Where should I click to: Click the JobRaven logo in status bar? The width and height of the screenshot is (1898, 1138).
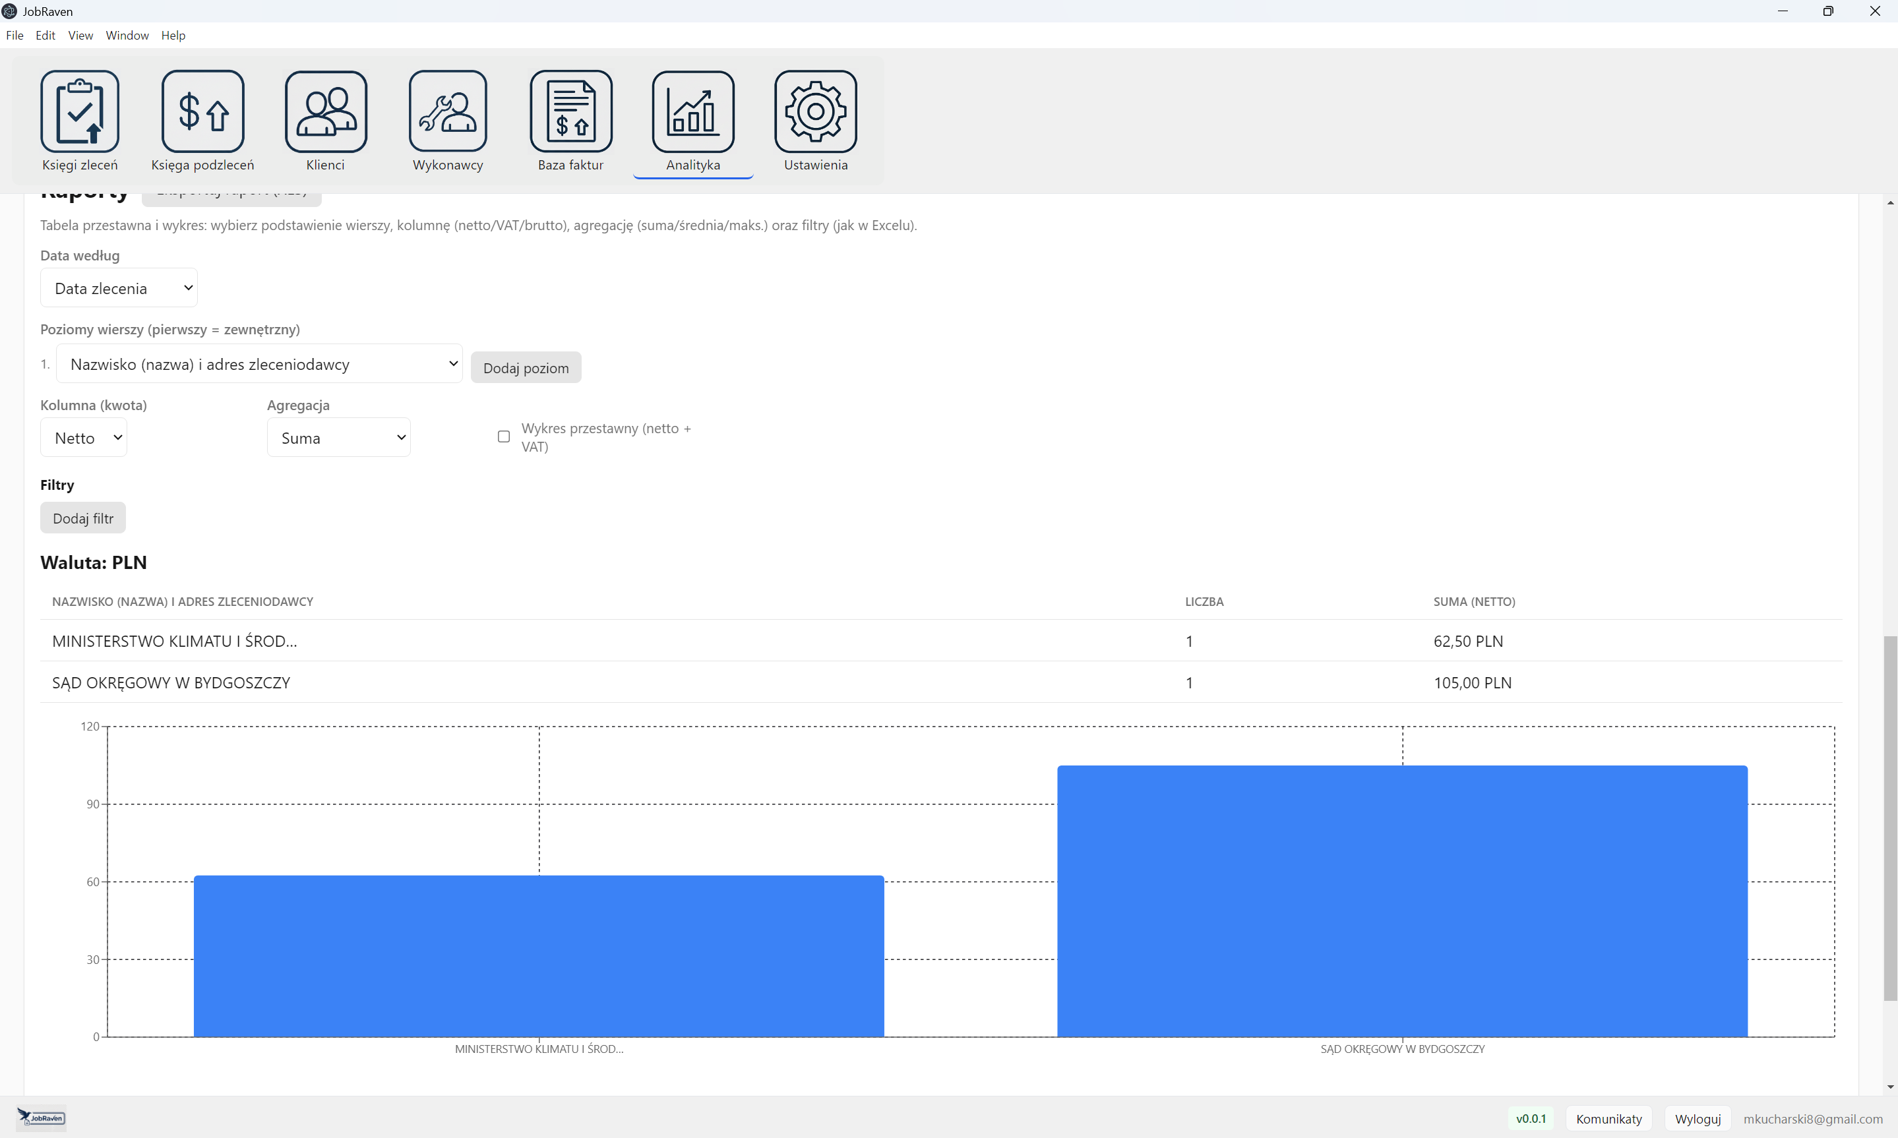(42, 1118)
